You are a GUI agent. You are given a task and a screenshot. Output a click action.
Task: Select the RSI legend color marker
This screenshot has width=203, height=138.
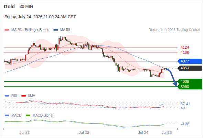coord(7,96)
